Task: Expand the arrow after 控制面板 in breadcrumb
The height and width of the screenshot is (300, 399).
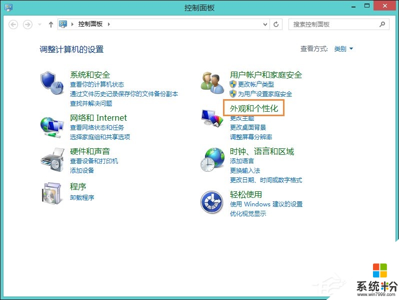Action: [109, 24]
